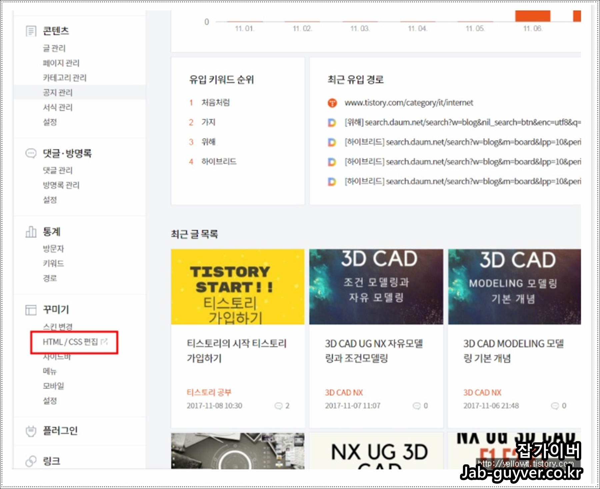Click the 꾸미기 section heading

(x=56, y=309)
